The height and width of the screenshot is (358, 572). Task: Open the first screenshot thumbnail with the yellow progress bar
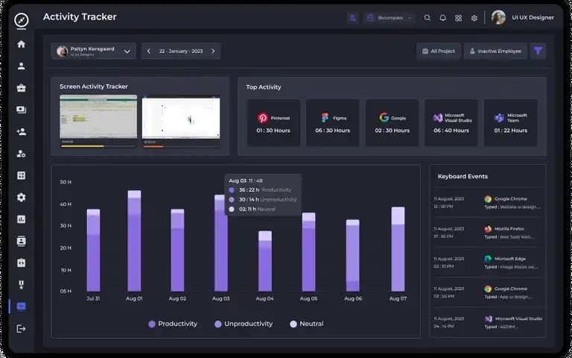98,116
